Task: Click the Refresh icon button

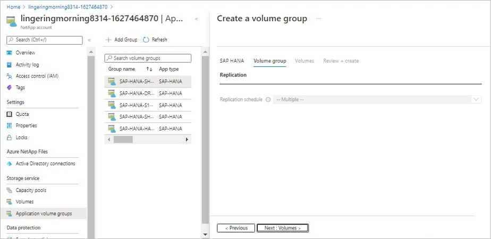Action: tap(146, 40)
